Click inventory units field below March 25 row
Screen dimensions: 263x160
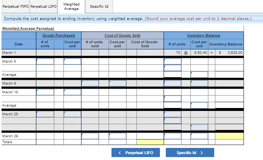[x=173, y=121]
